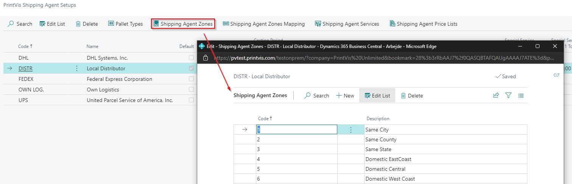Click Name column header in Setups list
Image resolution: width=572 pixels, height=184 pixels.
tap(92, 46)
